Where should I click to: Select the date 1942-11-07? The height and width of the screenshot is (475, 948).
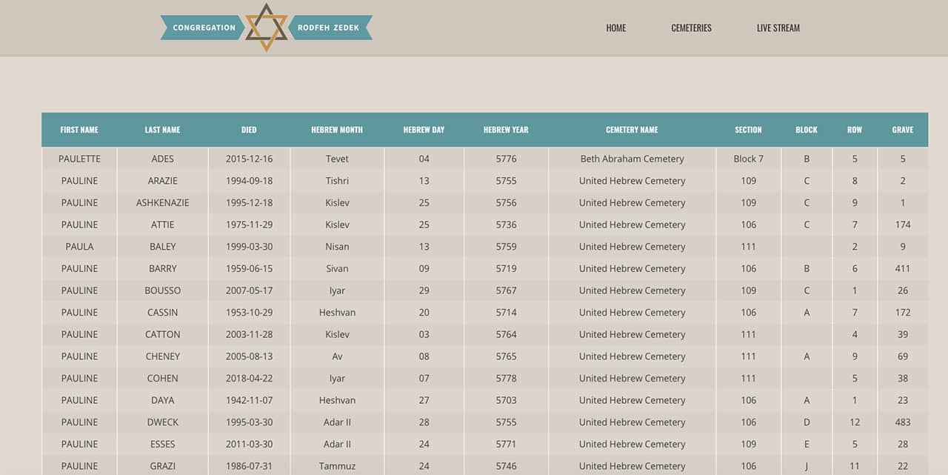point(249,400)
